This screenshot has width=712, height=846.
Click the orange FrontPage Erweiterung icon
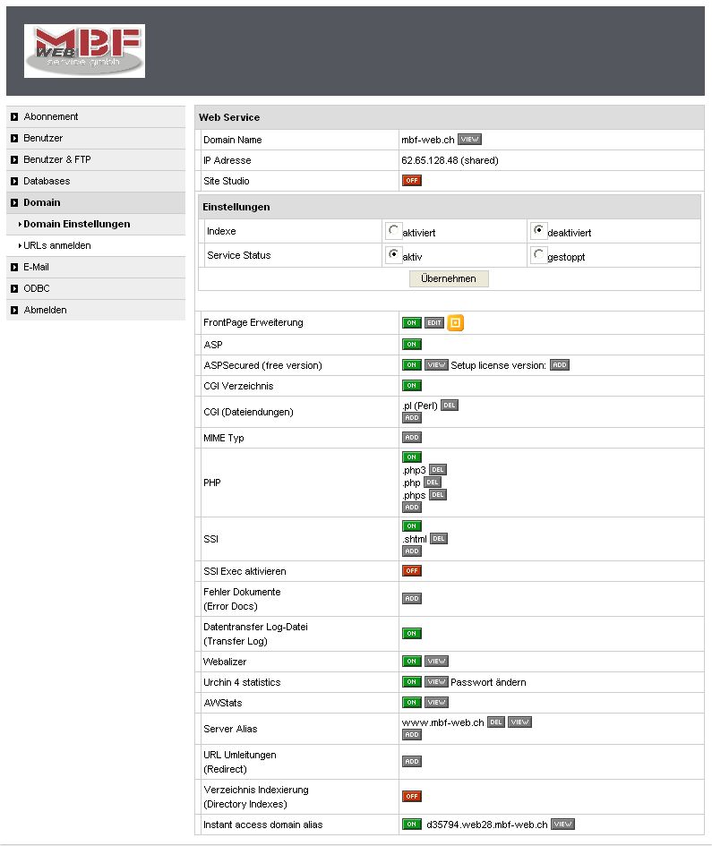point(456,323)
